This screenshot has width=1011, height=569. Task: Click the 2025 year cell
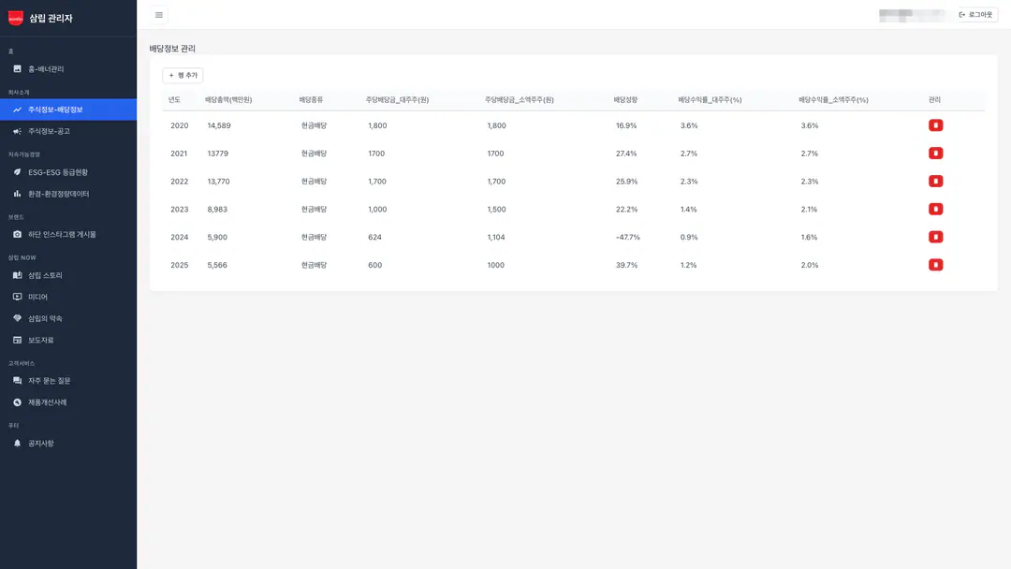(179, 265)
